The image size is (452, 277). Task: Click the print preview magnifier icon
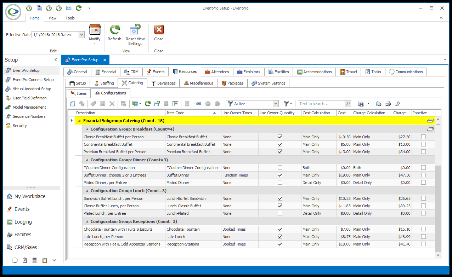[397, 104]
